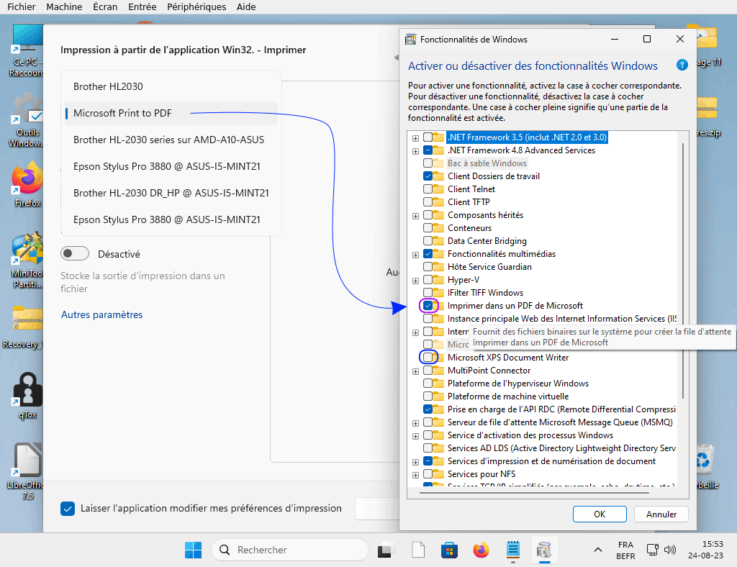Open Microsoft Store from the taskbar

coord(449,550)
